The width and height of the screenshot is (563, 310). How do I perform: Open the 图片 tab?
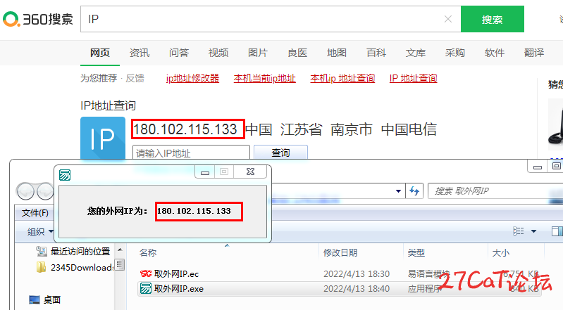coord(258,53)
